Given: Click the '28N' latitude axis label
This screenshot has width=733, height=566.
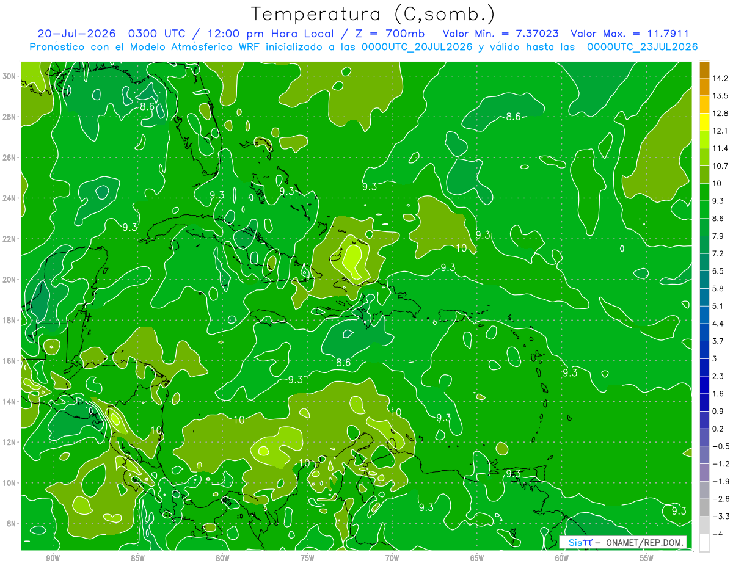Looking at the screenshot, I should tap(10, 117).
